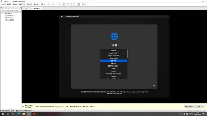Viewport: 207px width, 116px height.
Task: Choose English in the language list
Action: click(114, 51)
